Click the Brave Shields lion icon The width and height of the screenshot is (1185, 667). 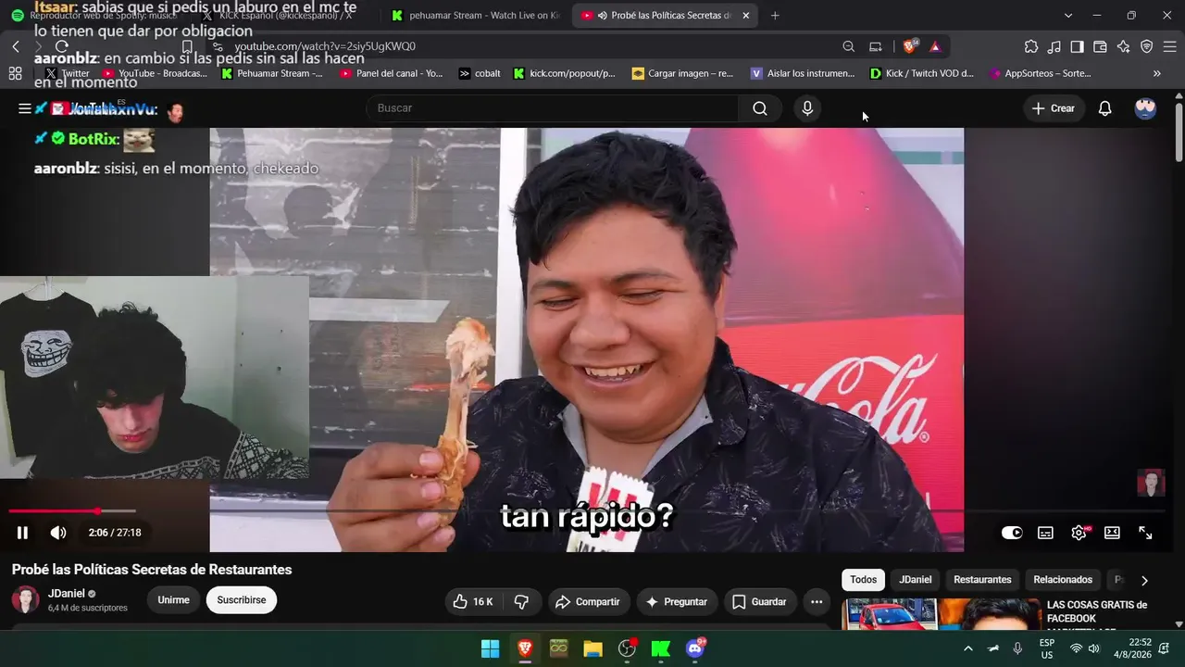pyautogui.click(x=910, y=46)
